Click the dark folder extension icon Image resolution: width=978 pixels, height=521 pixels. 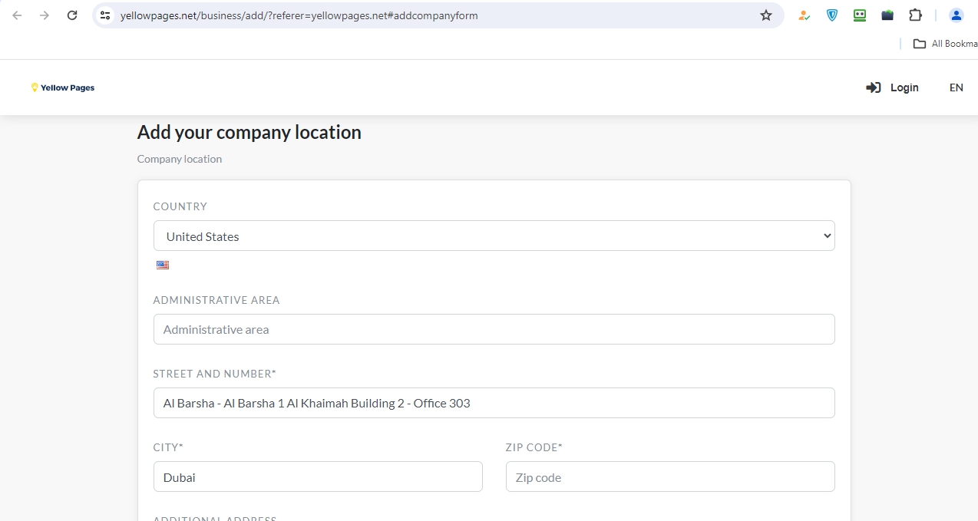887,15
